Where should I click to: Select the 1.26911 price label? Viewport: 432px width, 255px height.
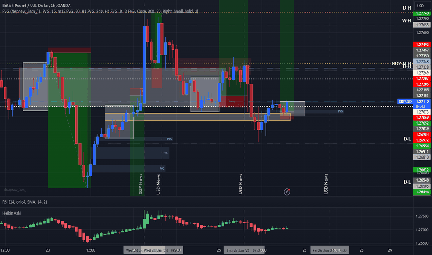point(422,152)
